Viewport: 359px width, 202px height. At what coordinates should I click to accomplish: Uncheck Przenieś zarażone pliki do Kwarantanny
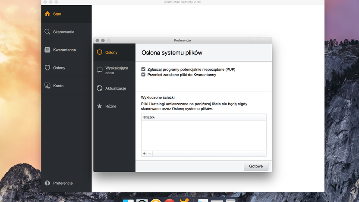click(x=143, y=75)
